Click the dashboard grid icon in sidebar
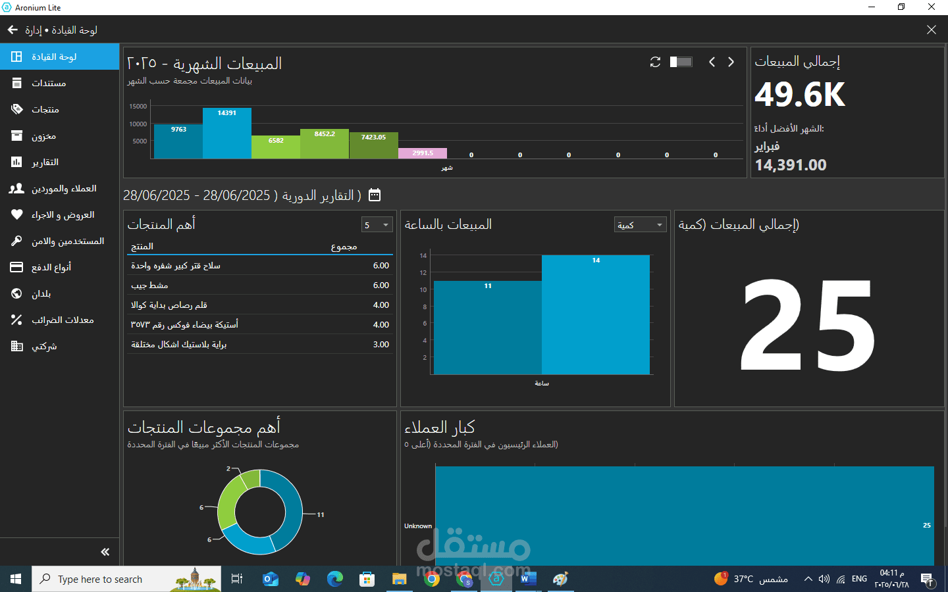Viewport: 948px width, 592px height. [16, 57]
